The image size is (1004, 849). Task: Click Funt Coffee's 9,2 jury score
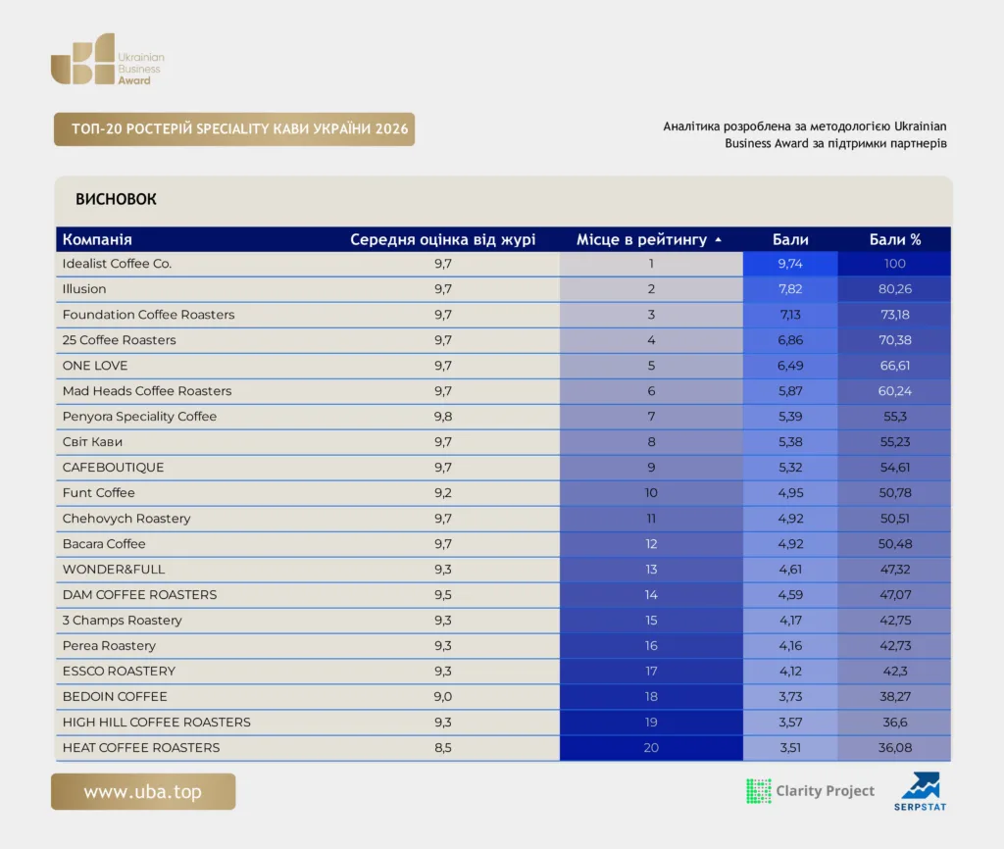(x=442, y=493)
